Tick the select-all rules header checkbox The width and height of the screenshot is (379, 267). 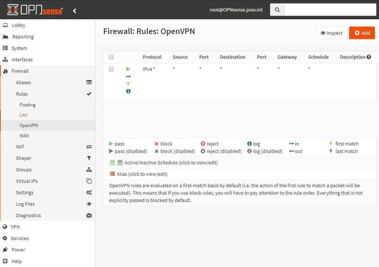(111, 57)
